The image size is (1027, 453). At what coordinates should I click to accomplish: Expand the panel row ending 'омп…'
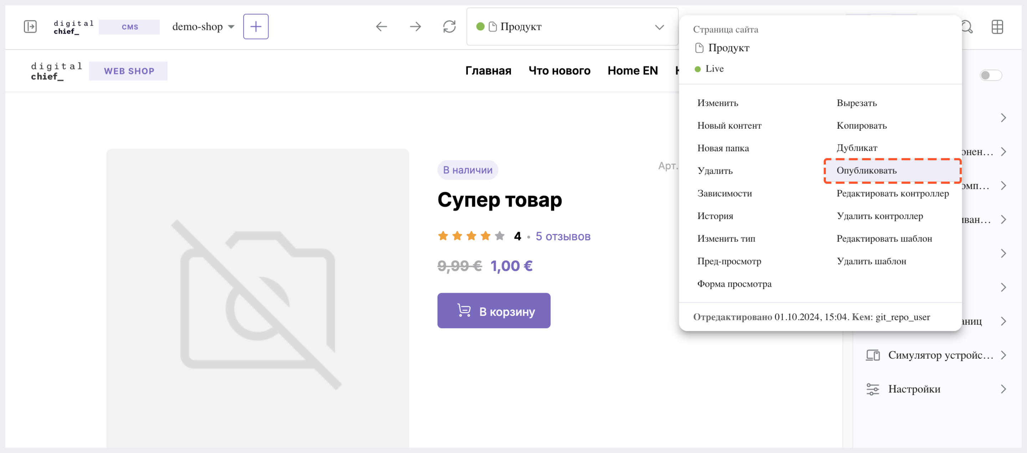(1003, 186)
